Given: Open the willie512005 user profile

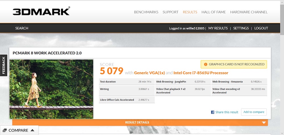Looking at the screenshot, I should point(195,28).
